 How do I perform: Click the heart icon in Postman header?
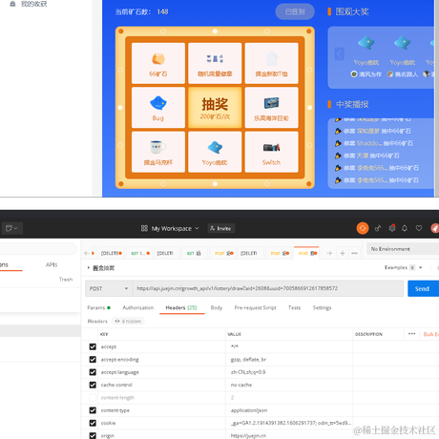(x=419, y=228)
